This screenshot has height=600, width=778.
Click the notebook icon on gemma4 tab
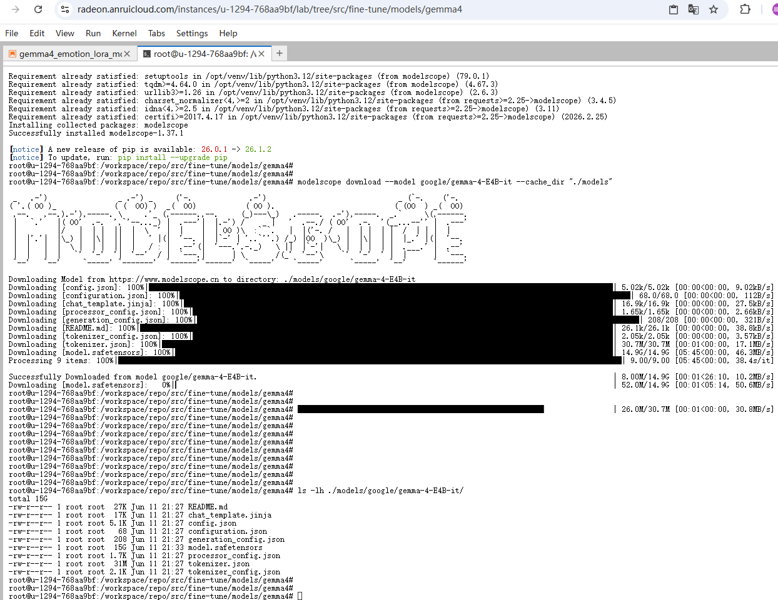(13, 54)
